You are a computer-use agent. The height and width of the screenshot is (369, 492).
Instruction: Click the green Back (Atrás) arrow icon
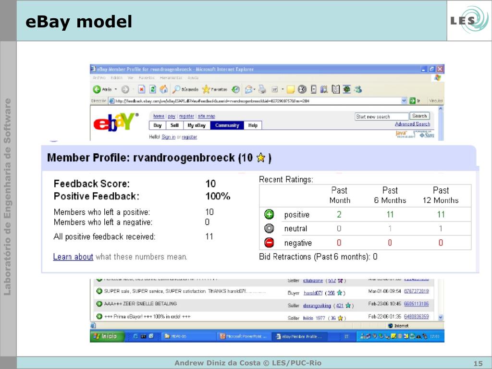click(97, 89)
